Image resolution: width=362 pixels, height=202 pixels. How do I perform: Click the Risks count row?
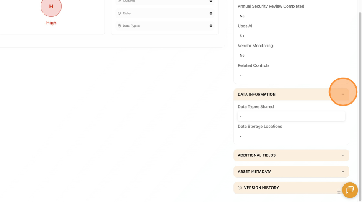[165, 13]
